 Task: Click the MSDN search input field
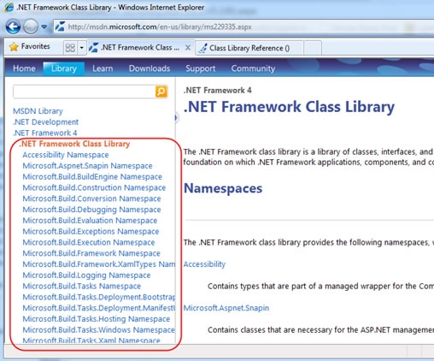pyautogui.click(x=85, y=92)
